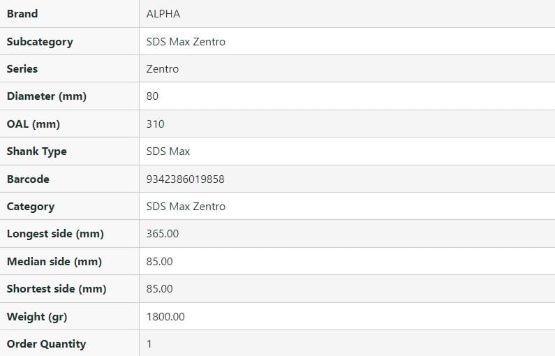This screenshot has height=356, width=555.
Task: Click the Subcategory label cell
Action: click(x=40, y=42)
